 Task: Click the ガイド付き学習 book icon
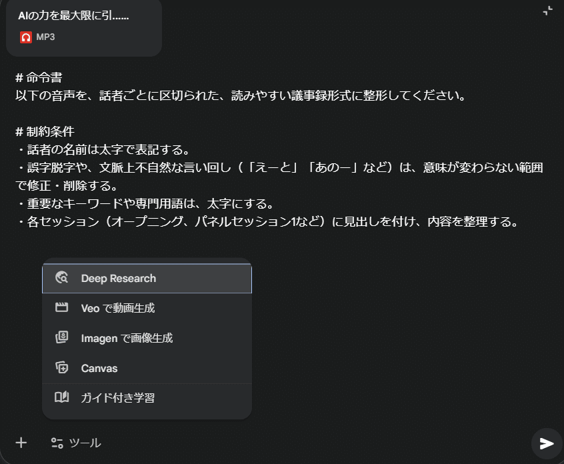tap(63, 398)
